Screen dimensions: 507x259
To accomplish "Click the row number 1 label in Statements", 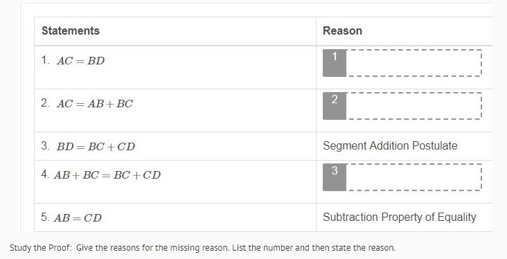I will tap(45, 60).
